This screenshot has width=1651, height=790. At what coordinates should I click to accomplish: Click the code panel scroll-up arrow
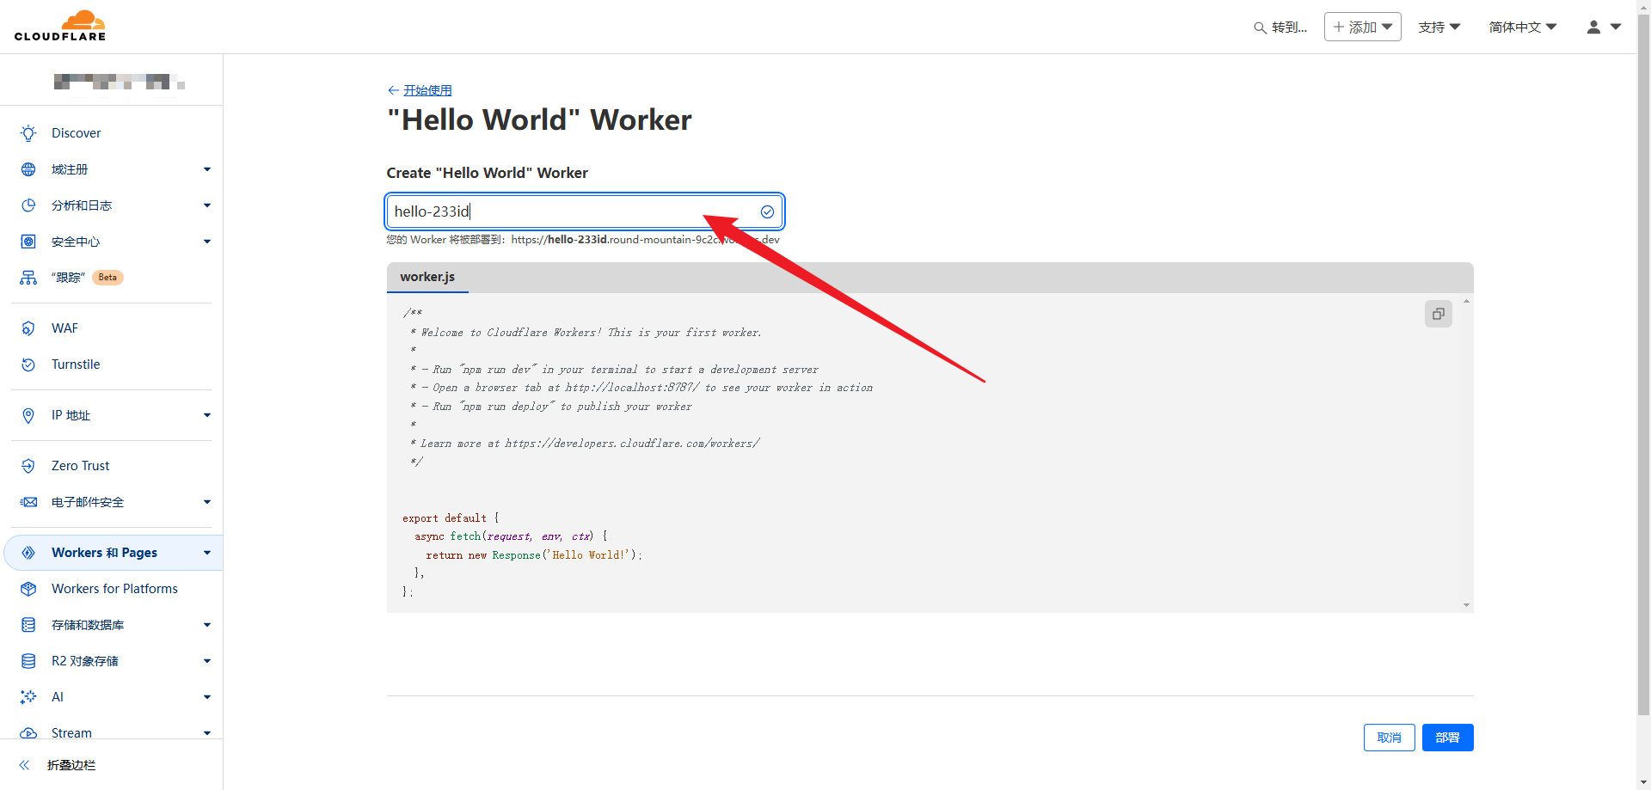pyautogui.click(x=1466, y=301)
